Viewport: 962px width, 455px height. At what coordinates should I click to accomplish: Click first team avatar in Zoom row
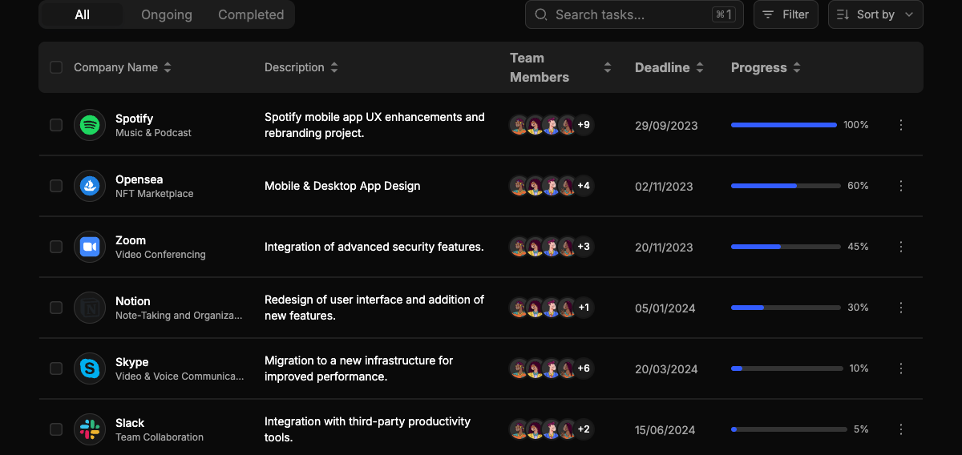[x=519, y=247]
